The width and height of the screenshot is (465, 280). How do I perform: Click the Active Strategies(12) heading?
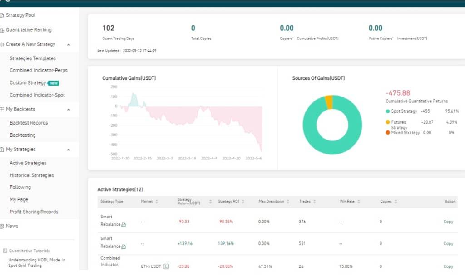pyautogui.click(x=120, y=189)
